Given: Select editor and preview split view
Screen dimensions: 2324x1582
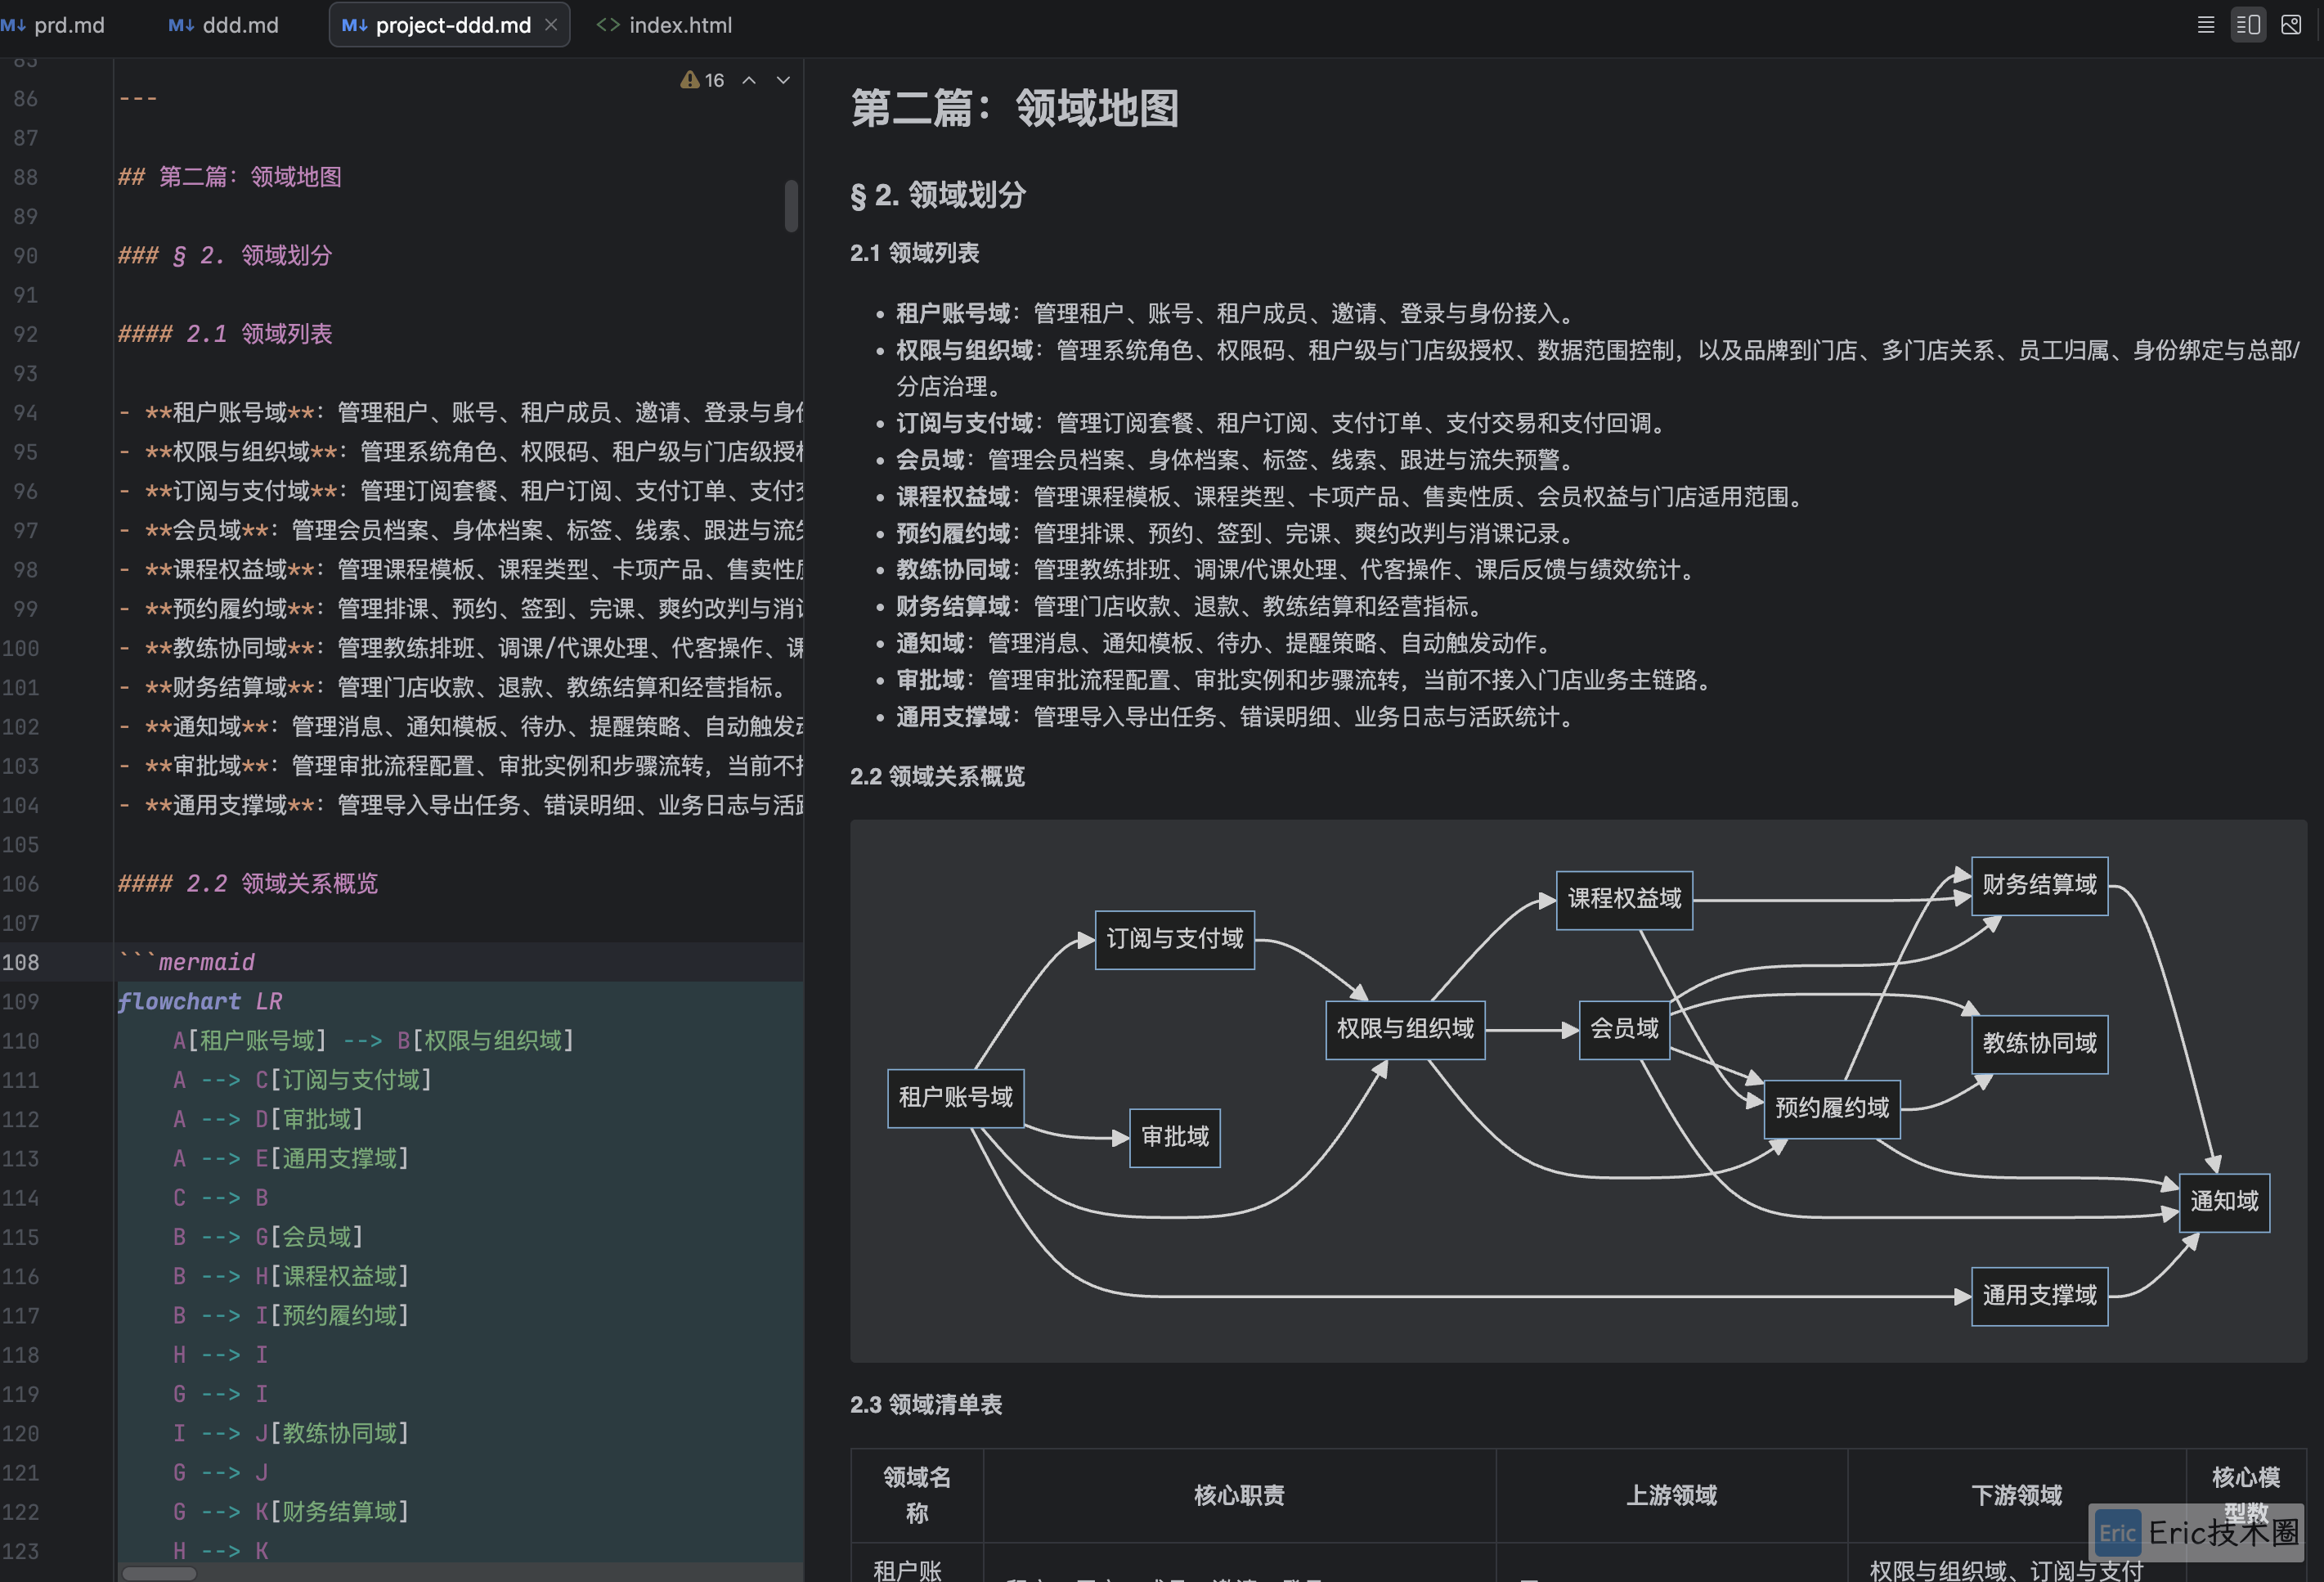Looking at the screenshot, I should [2248, 25].
